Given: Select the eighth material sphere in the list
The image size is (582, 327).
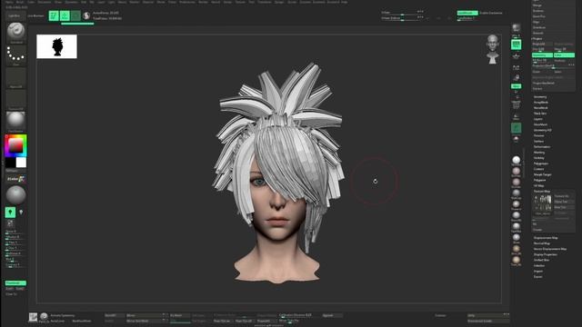Looking at the screenshot, I should 516,238.
